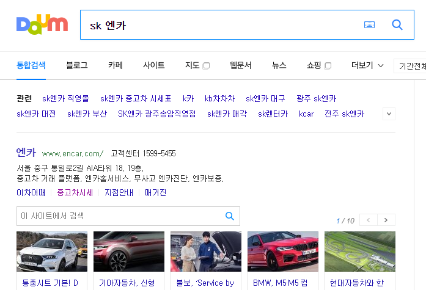
Task: Open the Hyundai test track thumbnail
Action: click(360, 252)
